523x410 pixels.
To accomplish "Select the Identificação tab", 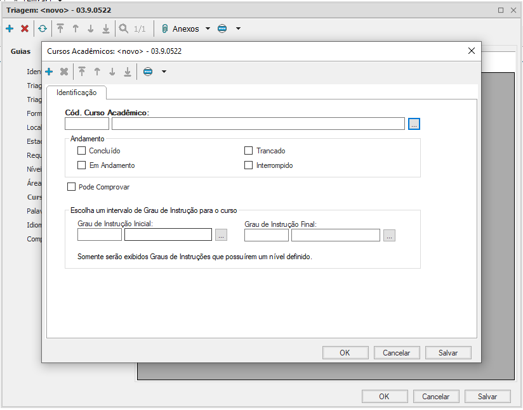I will pos(76,93).
